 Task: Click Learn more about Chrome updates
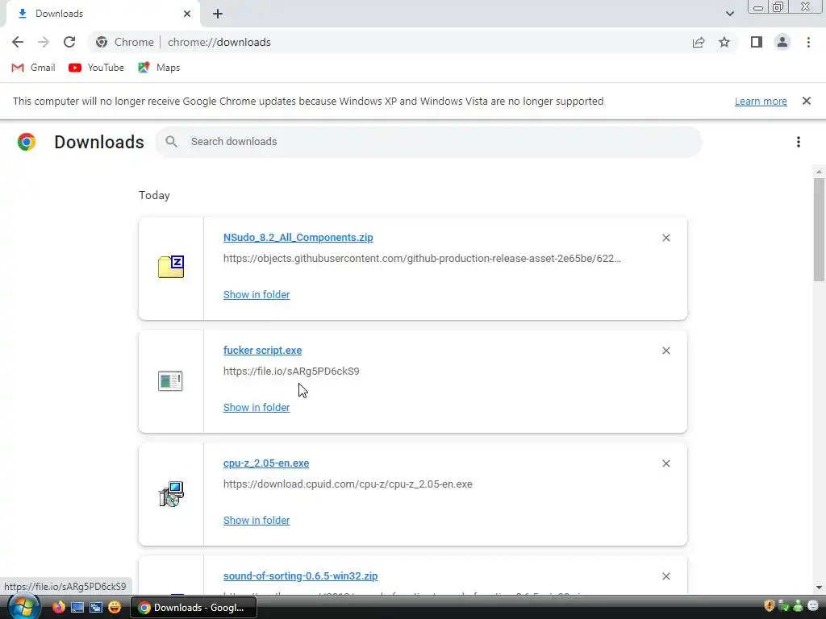[x=761, y=101]
